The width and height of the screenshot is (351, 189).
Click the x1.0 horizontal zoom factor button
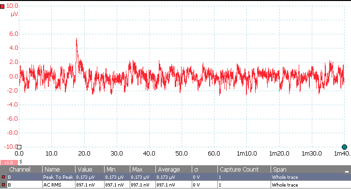pyautogui.click(x=9, y=162)
